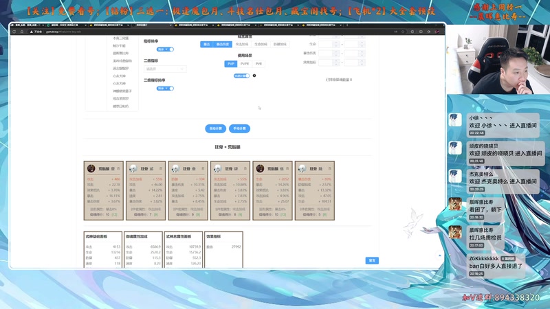Screen dimensions: 550x309
Task: Click the lock icon on 荒骷髅 壹 card
Action: 118,168
